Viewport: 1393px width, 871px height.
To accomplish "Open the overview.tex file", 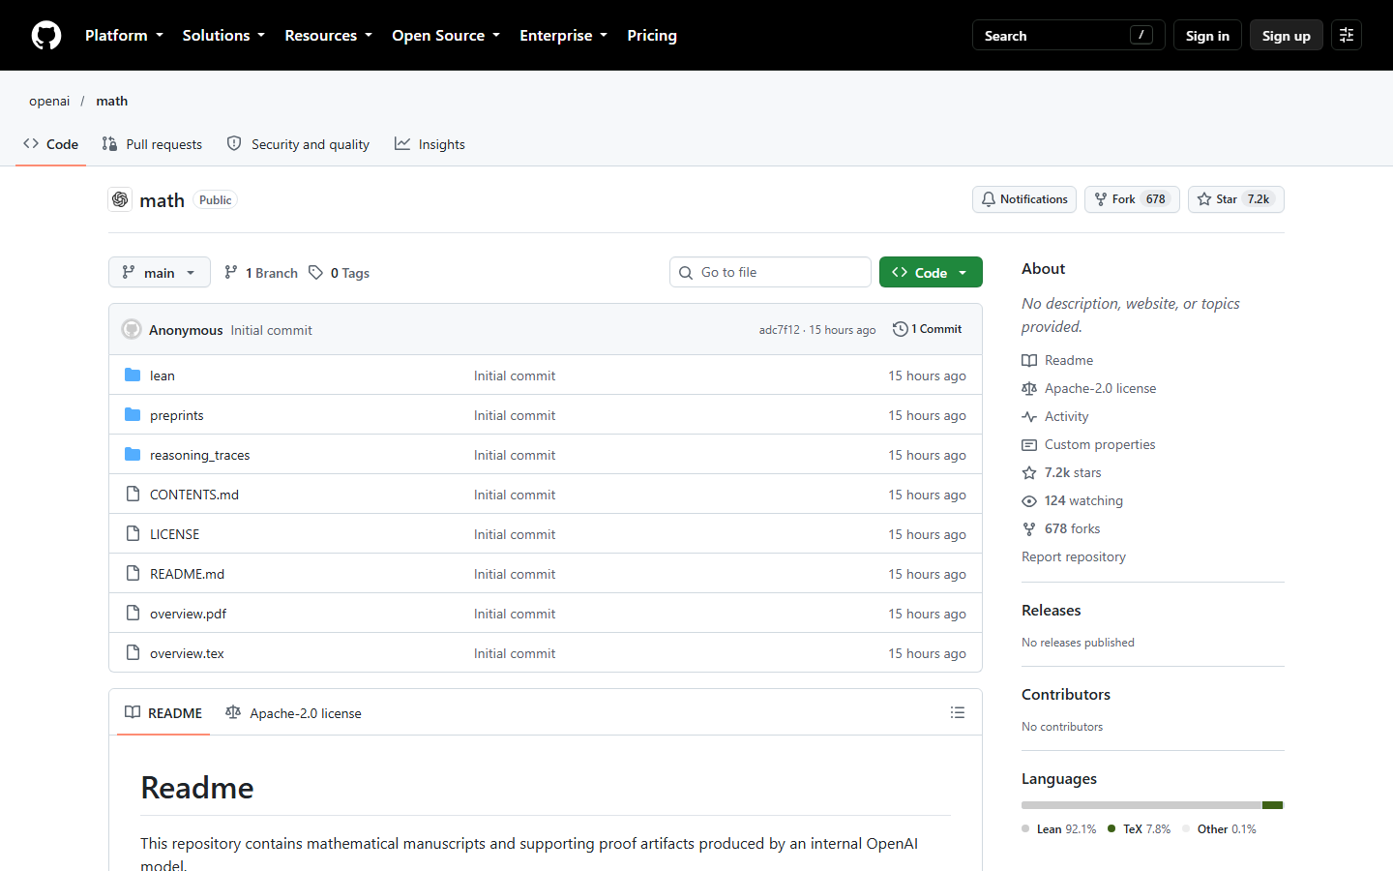I will coord(187,653).
